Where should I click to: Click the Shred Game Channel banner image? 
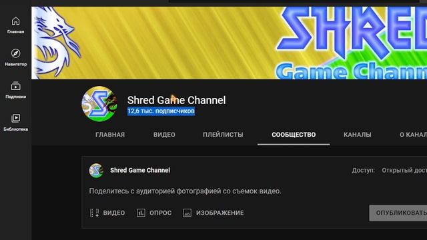click(230, 43)
